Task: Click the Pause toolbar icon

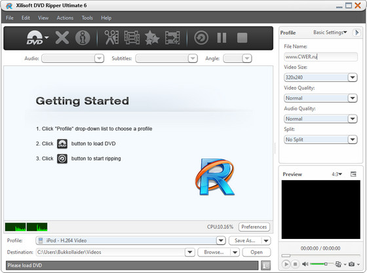Action: coord(222,37)
